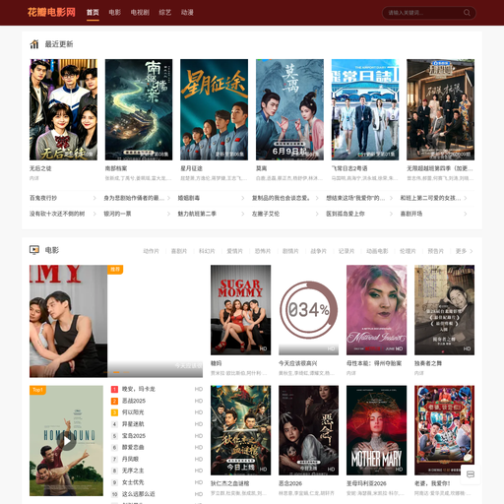Switch to the 动漫 nav tab
This screenshot has height=504, width=504.
(187, 13)
